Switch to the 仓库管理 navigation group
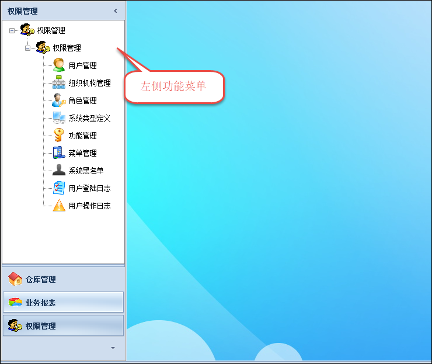 click(64, 279)
